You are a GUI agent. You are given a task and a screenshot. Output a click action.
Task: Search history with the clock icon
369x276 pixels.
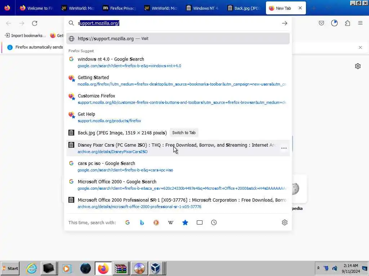click(x=214, y=222)
